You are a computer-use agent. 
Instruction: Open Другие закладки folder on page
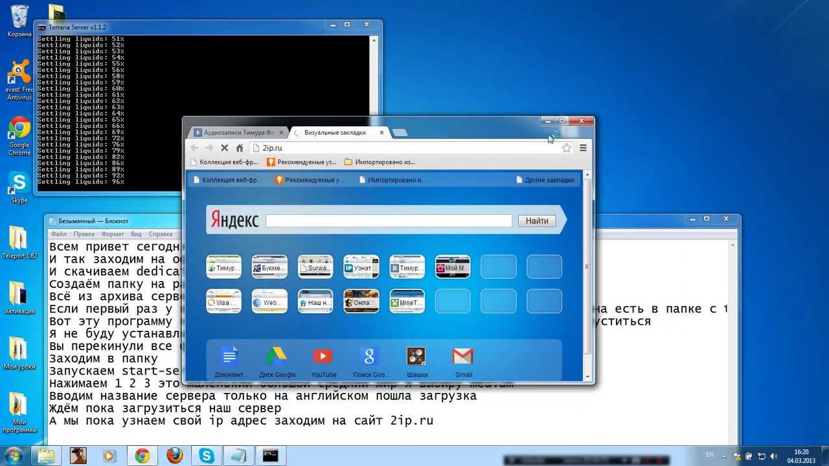point(545,180)
